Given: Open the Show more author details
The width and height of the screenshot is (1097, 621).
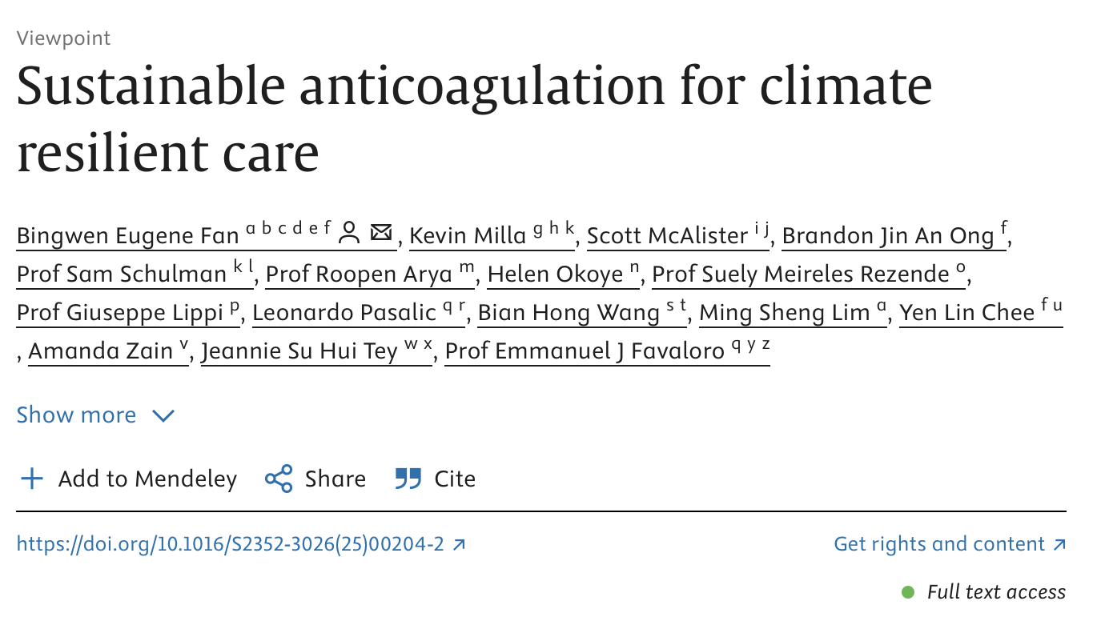Looking at the screenshot, I should click(x=95, y=415).
